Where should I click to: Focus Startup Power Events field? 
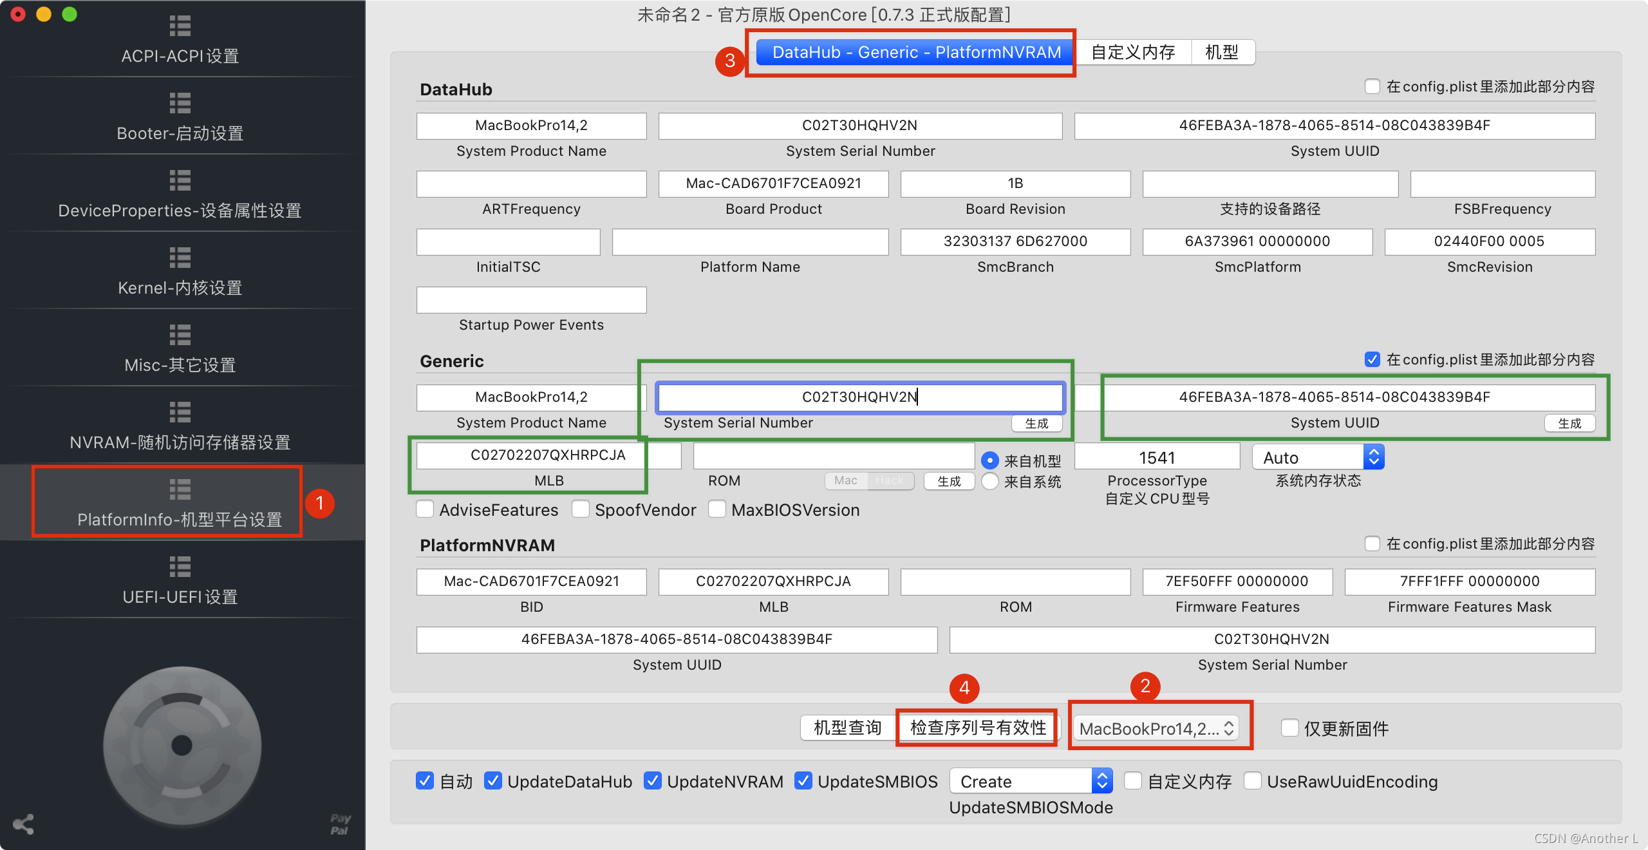[531, 299]
